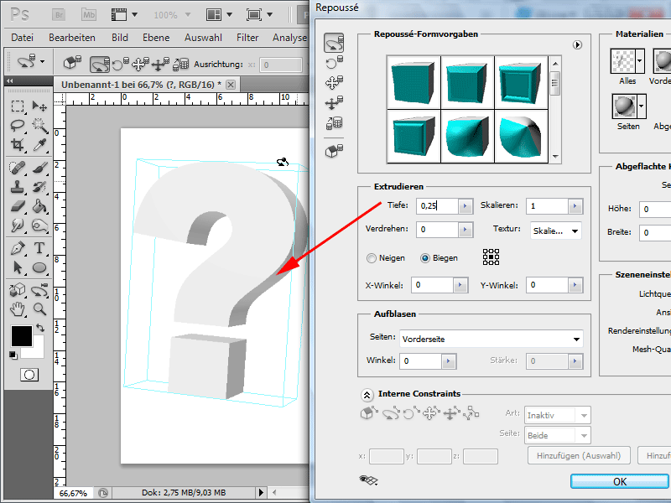Click the 3D slide tool in Repoussé sidebar
This screenshot has width=671, height=503.
tap(334, 102)
